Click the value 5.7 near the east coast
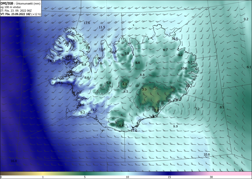Screen dimensions: 252x179 190,62
